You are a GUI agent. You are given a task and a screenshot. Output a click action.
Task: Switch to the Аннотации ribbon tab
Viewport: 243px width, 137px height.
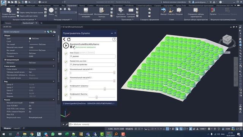tap(30, 5)
